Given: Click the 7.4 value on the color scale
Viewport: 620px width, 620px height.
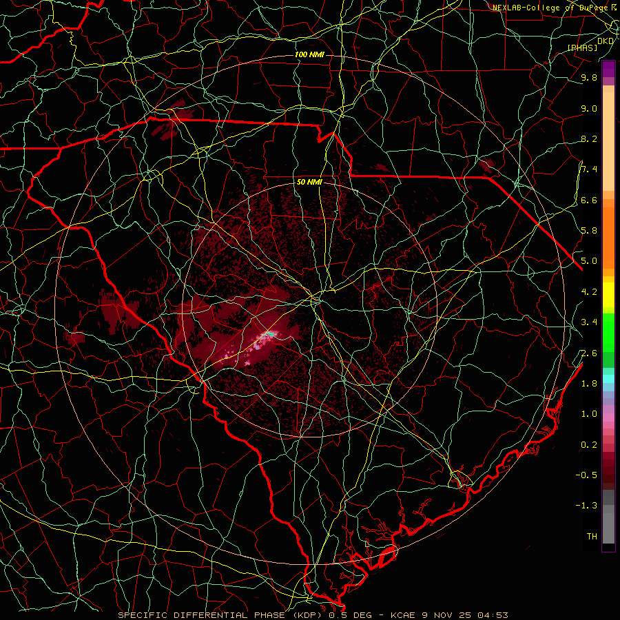Looking at the screenshot, I should (x=589, y=169).
